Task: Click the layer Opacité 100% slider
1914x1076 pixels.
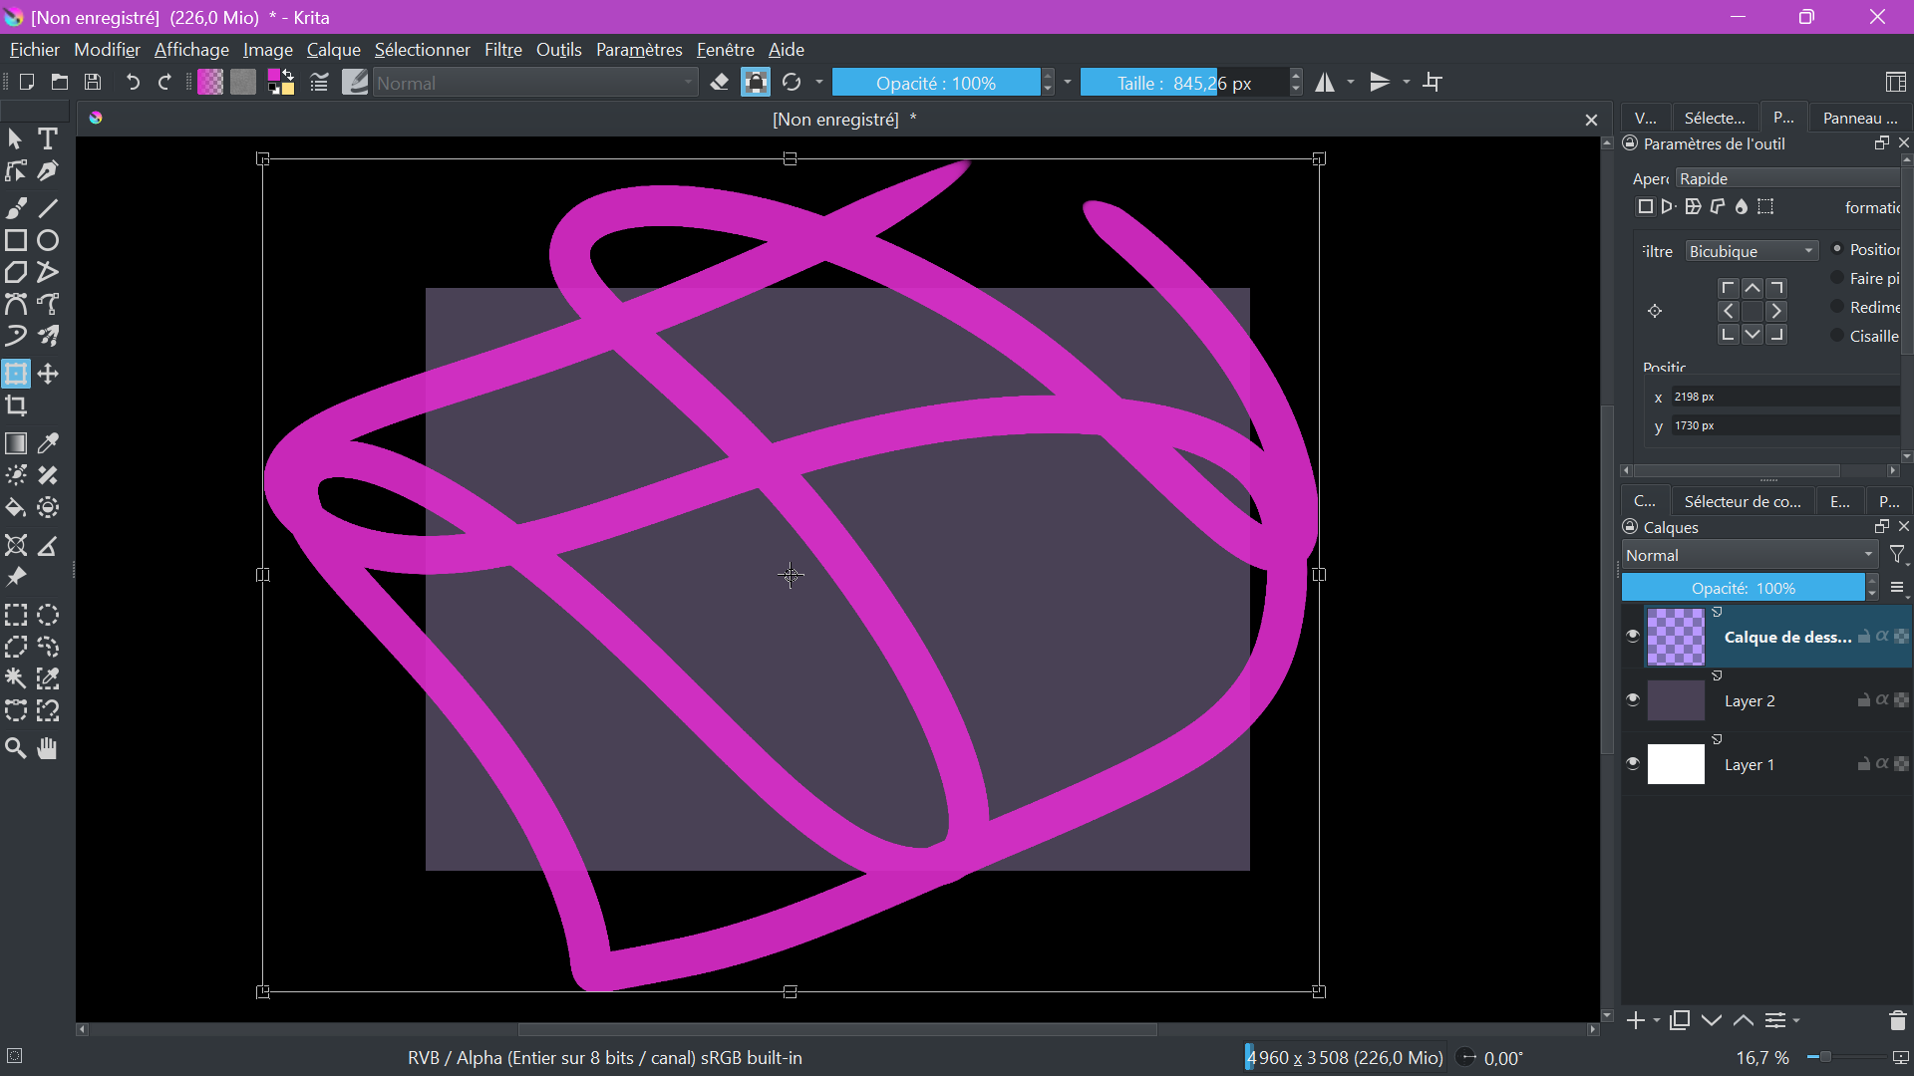Action: coord(1743,589)
